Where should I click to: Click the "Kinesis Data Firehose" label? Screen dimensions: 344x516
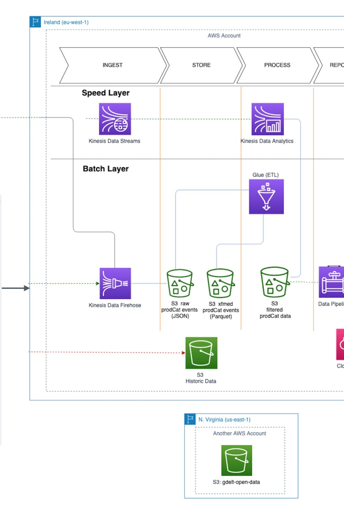[x=115, y=305]
